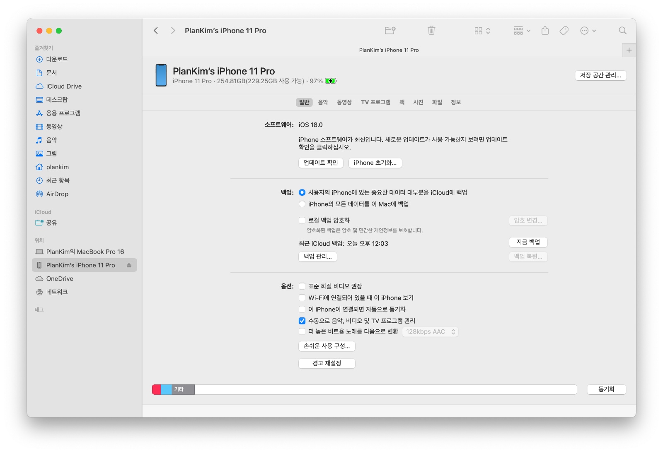Switch to the 음악 tab

click(323, 102)
